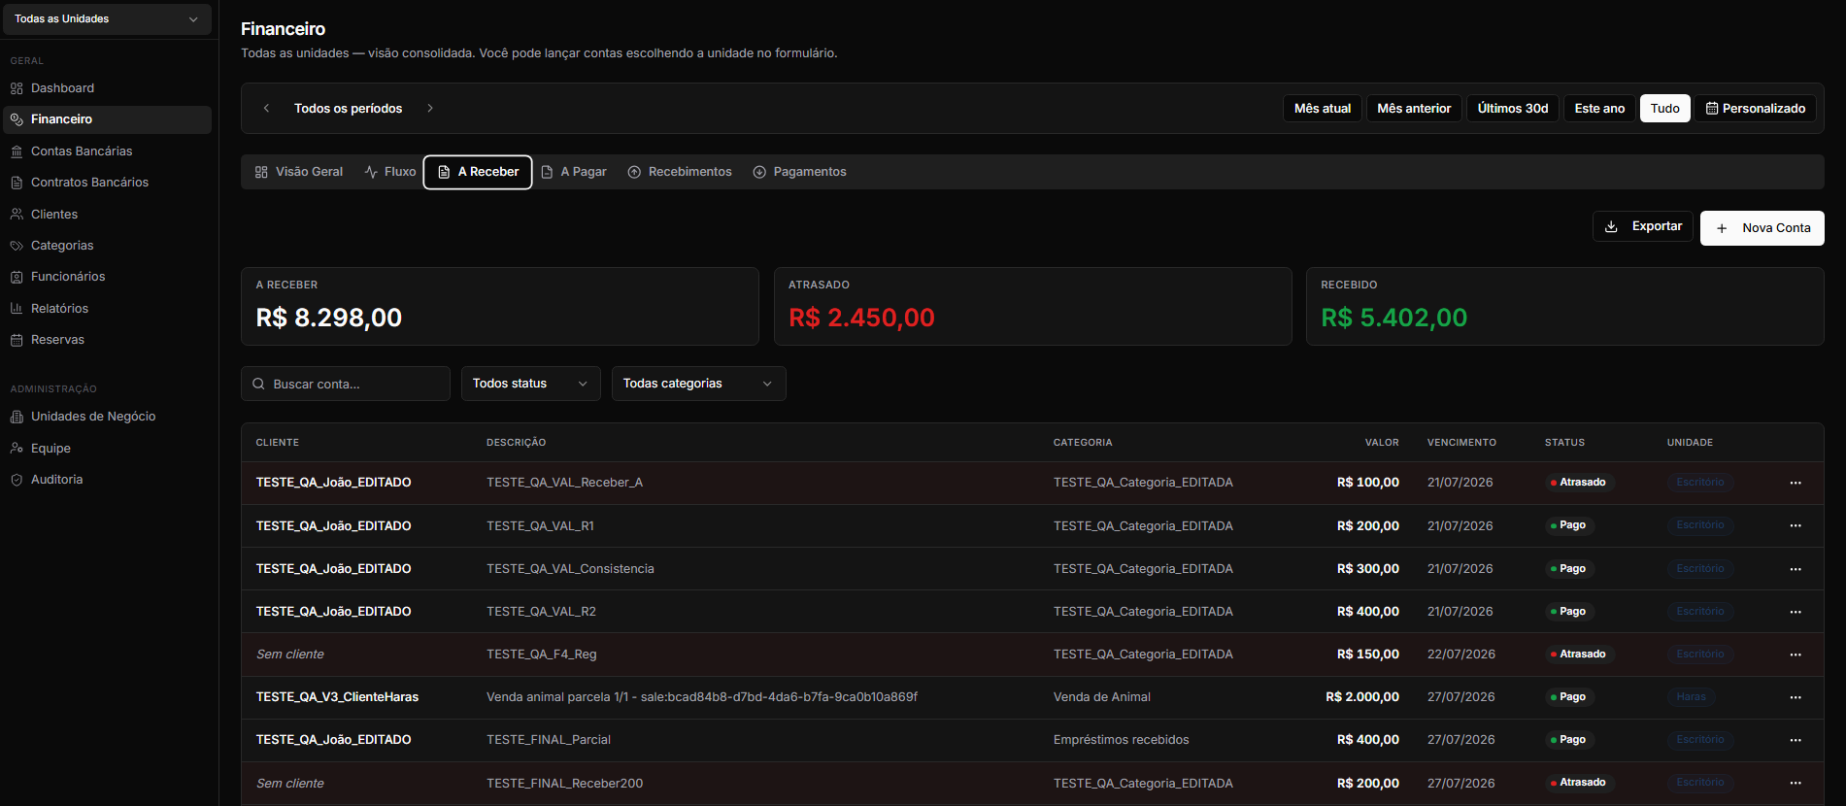The height and width of the screenshot is (806, 1846).
Task: Click the TESTE_QA_V3_ClienteHaras client name
Action: pos(337,697)
